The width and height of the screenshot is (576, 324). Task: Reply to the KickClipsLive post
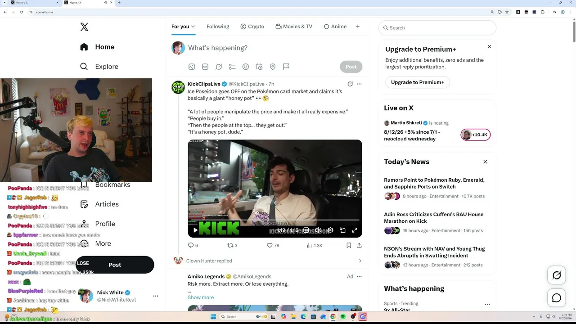193,245
